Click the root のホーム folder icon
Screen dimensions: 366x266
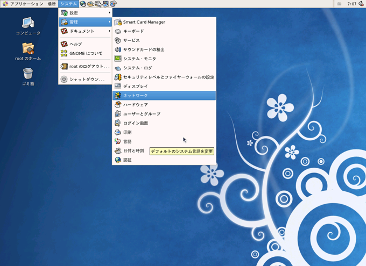click(28, 51)
